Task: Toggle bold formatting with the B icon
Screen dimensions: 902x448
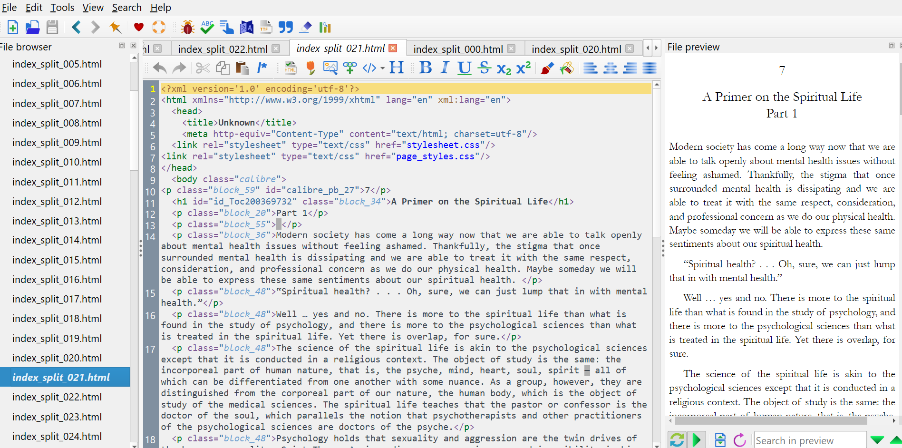Action: [426, 68]
